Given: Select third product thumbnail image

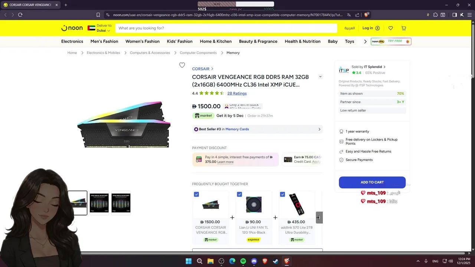Looking at the screenshot, I should click(x=121, y=203).
